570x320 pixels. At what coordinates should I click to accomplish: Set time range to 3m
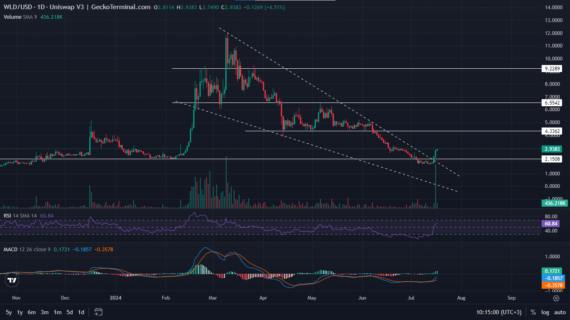click(45, 312)
